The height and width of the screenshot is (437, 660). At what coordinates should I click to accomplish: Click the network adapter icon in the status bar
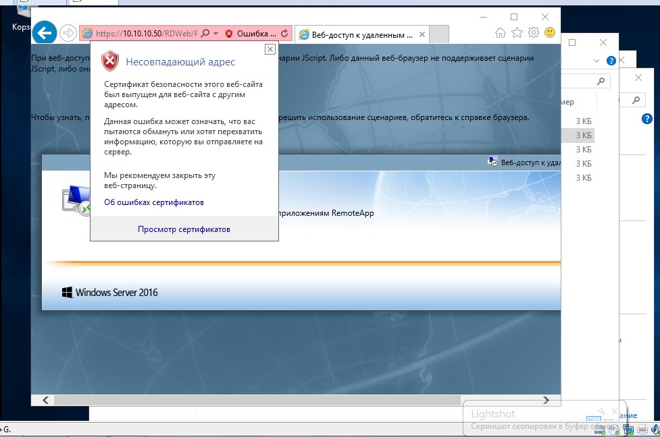point(628,429)
